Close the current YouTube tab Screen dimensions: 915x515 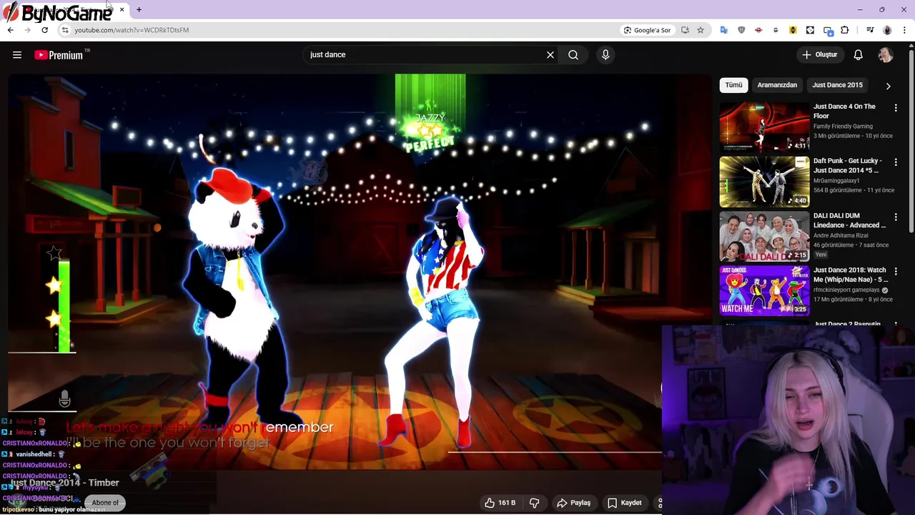coord(122,10)
